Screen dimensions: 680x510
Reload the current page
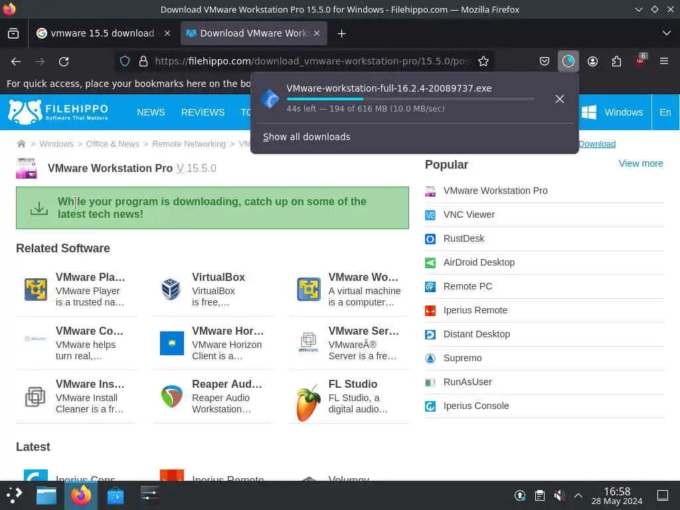pyautogui.click(x=64, y=62)
